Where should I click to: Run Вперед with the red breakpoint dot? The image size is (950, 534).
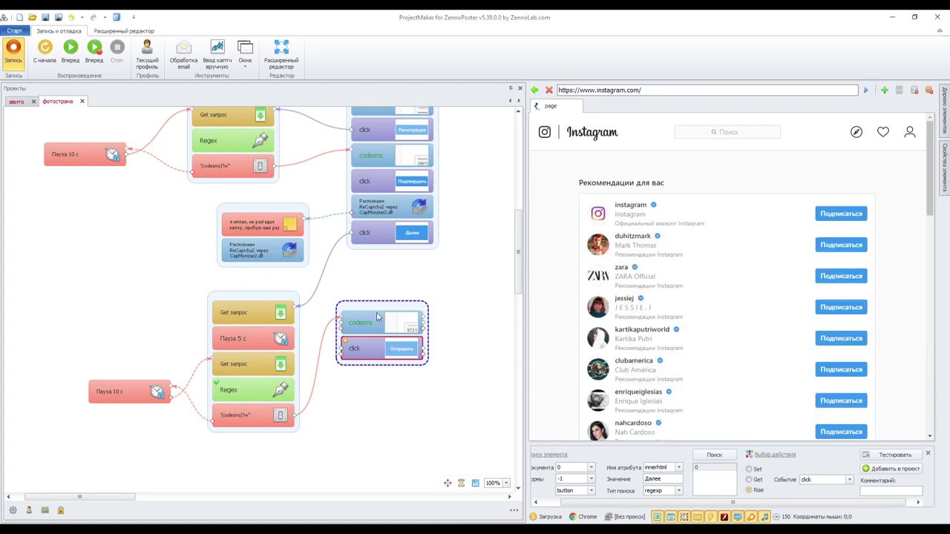click(x=94, y=51)
